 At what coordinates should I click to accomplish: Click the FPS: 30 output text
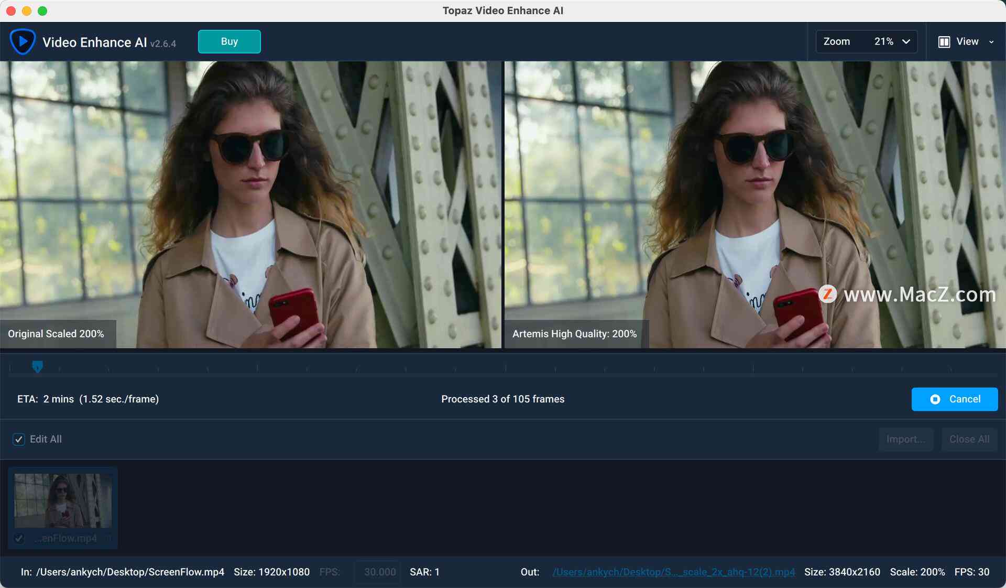tap(972, 572)
